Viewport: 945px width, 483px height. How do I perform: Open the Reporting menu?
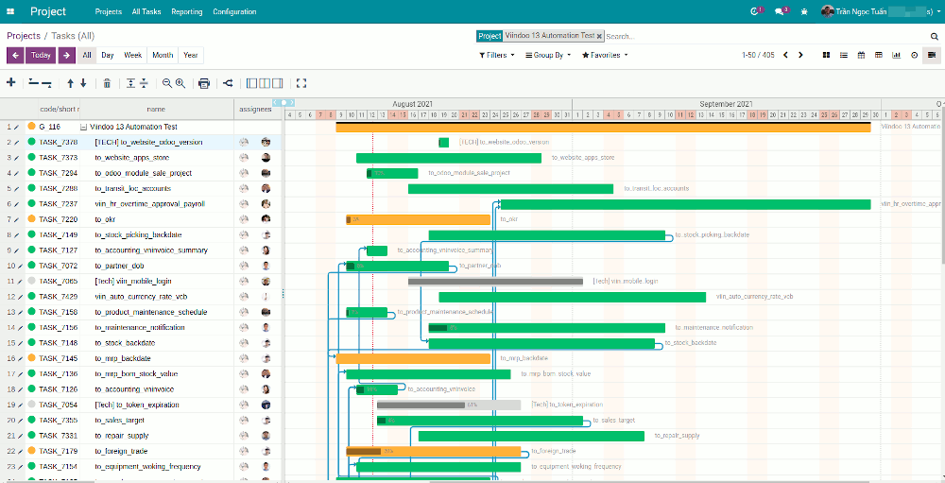pyautogui.click(x=187, y=12)
